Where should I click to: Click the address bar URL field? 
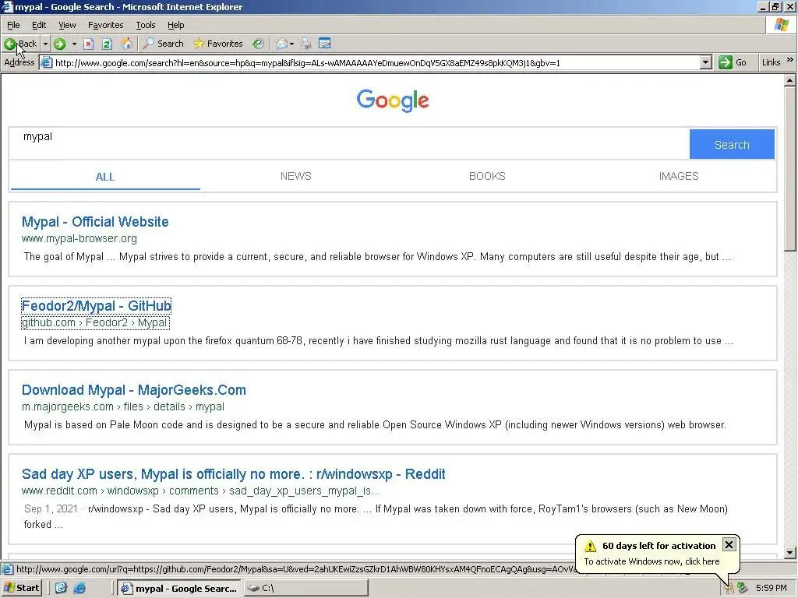376,62
